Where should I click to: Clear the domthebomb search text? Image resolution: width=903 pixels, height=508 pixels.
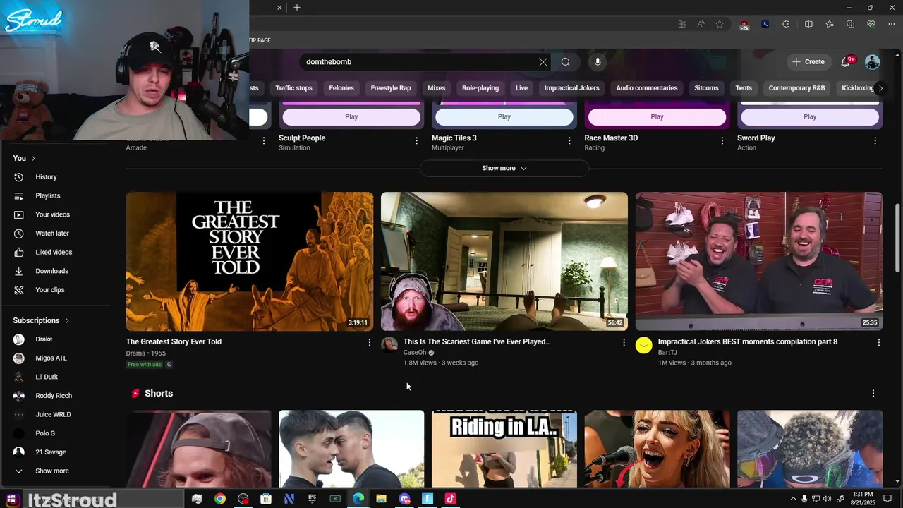coord(543,62)
